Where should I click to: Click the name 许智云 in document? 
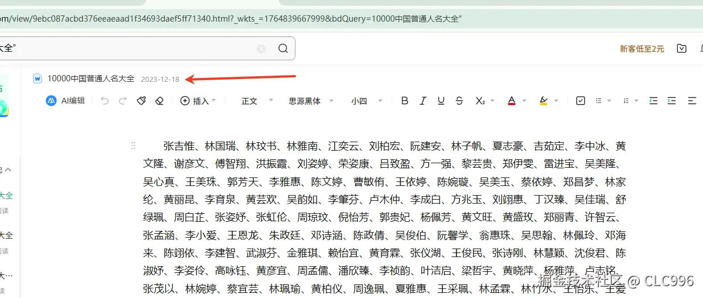(600, 217)
